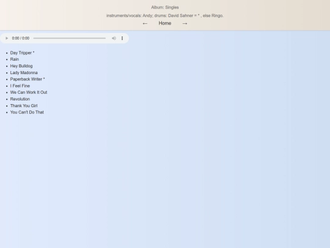Select the song Paperback Writer *
330x248 pixels.
click(x=28, y=79)
